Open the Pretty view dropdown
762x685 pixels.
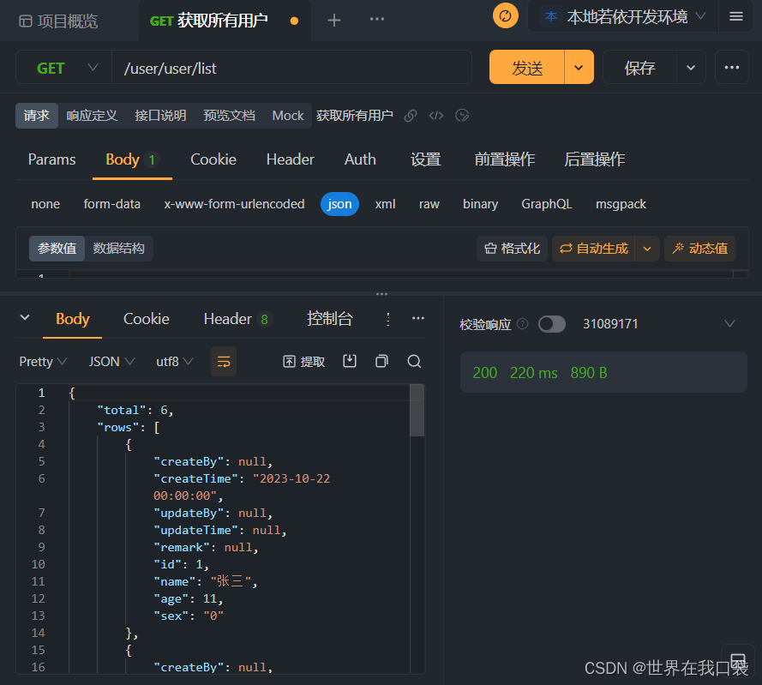(43, 361)
